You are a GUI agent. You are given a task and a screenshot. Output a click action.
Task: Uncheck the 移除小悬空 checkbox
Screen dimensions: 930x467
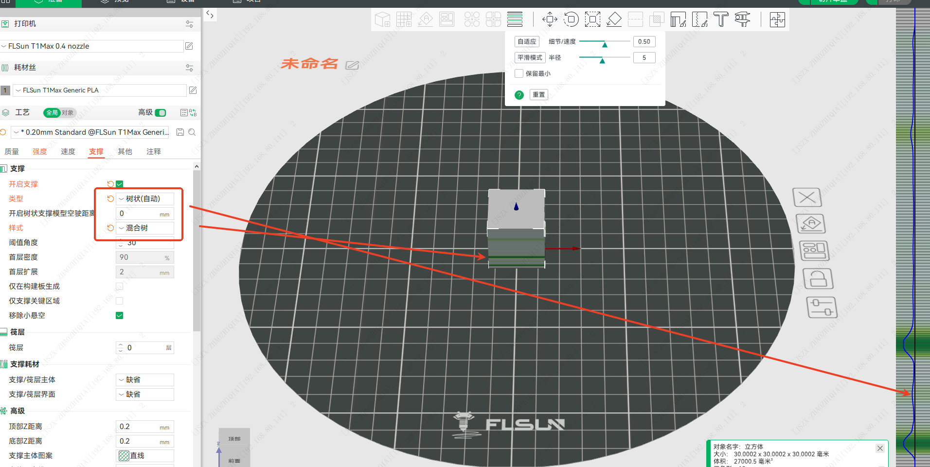click(x=120, y=316)
